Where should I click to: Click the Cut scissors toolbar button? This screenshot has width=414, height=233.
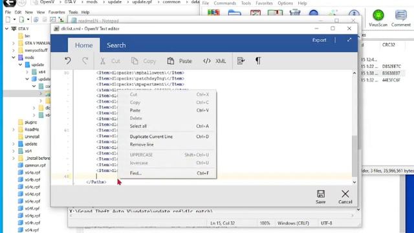(x=110, y=61)
